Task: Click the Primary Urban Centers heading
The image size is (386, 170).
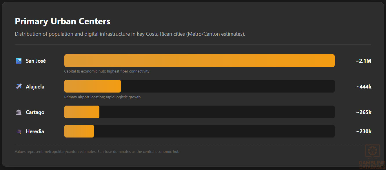Action: 63,21
